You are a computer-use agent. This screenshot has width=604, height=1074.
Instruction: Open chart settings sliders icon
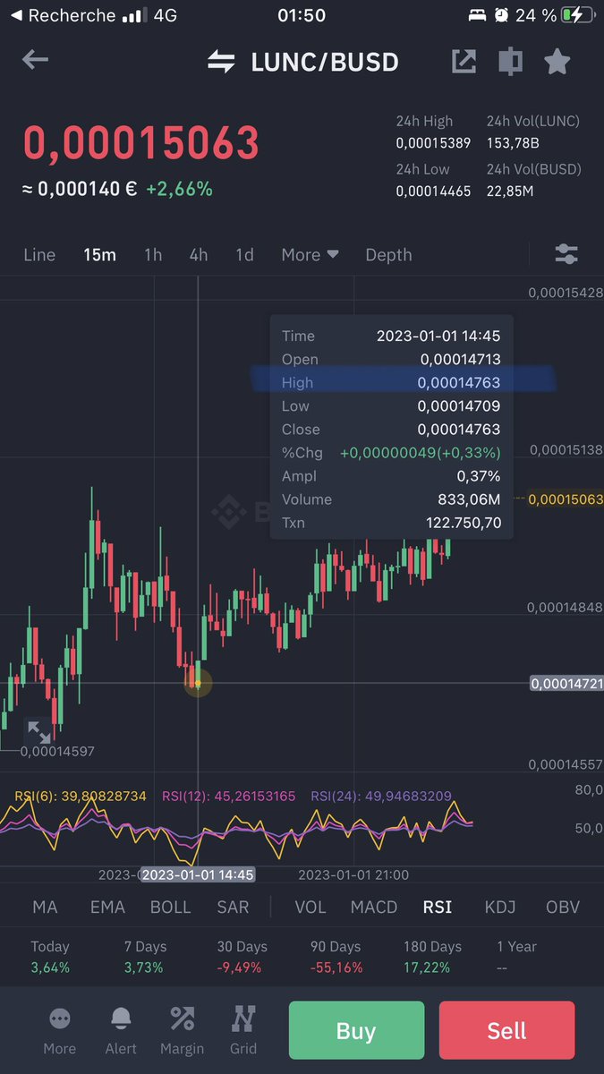pyautogui.click(x=566, y=254)
